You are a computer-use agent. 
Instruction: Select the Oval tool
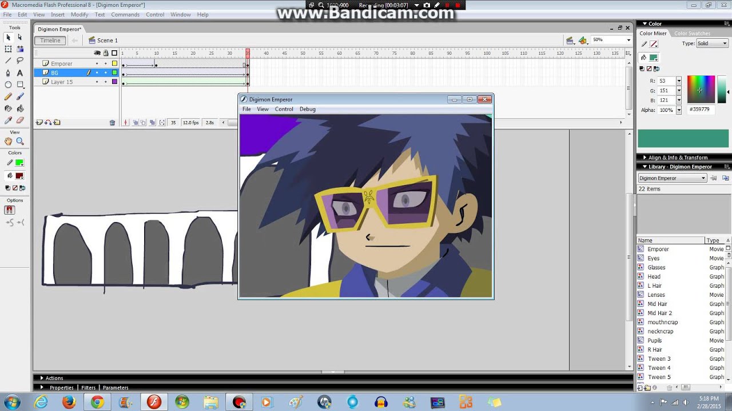[8, 85]
